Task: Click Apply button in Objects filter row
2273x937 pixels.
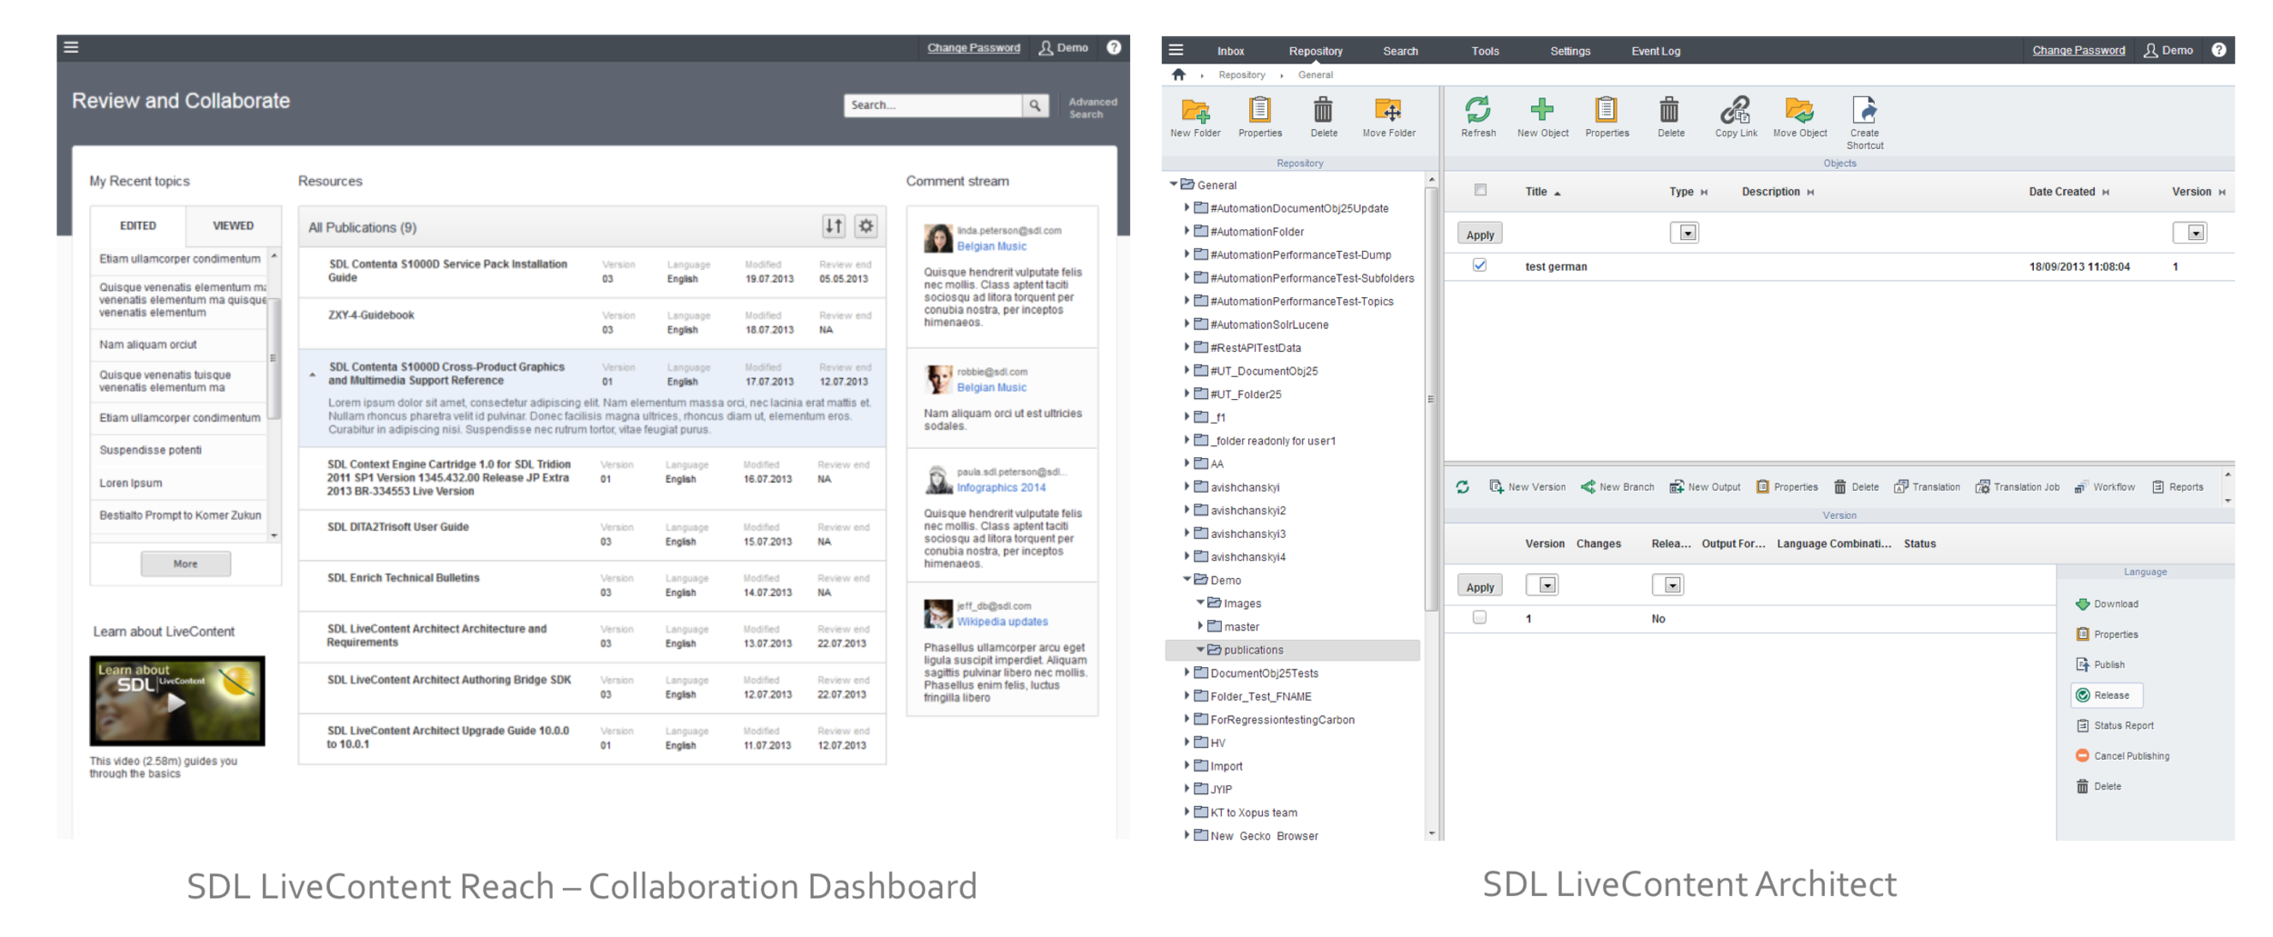Action: 1479,234
